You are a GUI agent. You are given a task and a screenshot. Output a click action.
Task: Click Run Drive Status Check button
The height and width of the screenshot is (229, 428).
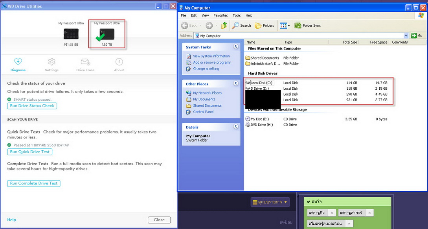(32, 106)
